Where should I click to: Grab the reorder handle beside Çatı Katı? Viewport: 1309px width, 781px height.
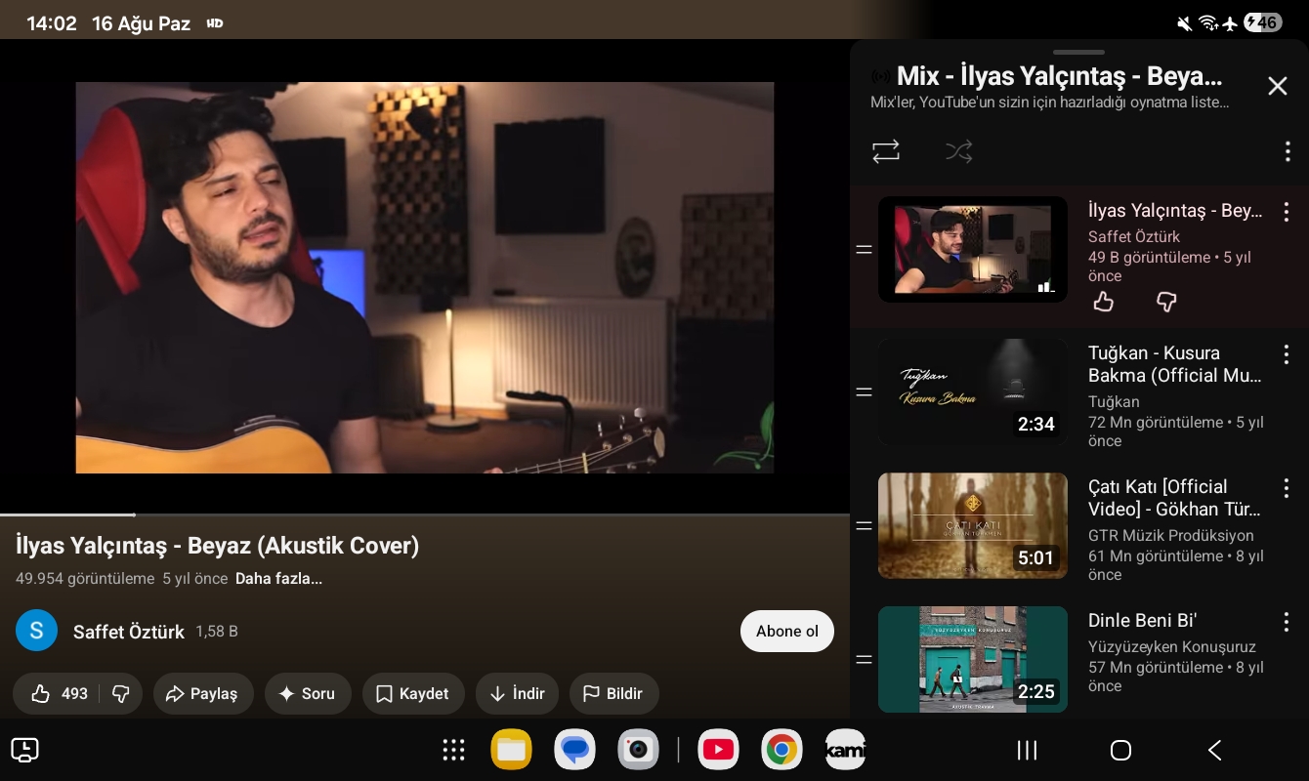click(864, 525)
